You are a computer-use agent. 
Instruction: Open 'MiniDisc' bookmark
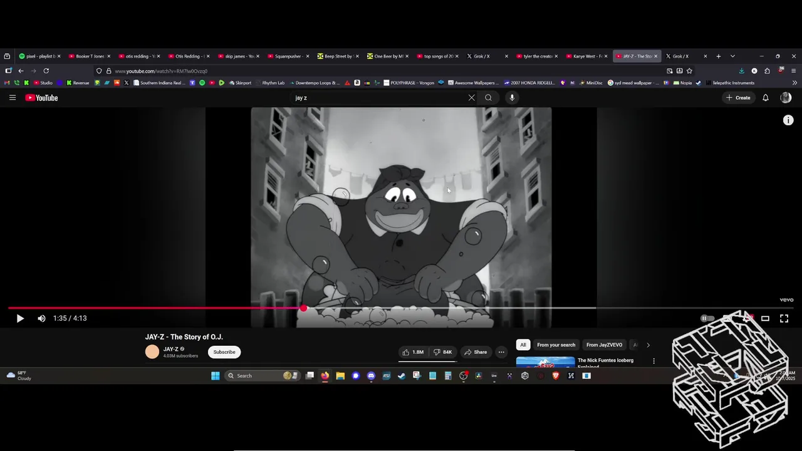pos(590,83)
